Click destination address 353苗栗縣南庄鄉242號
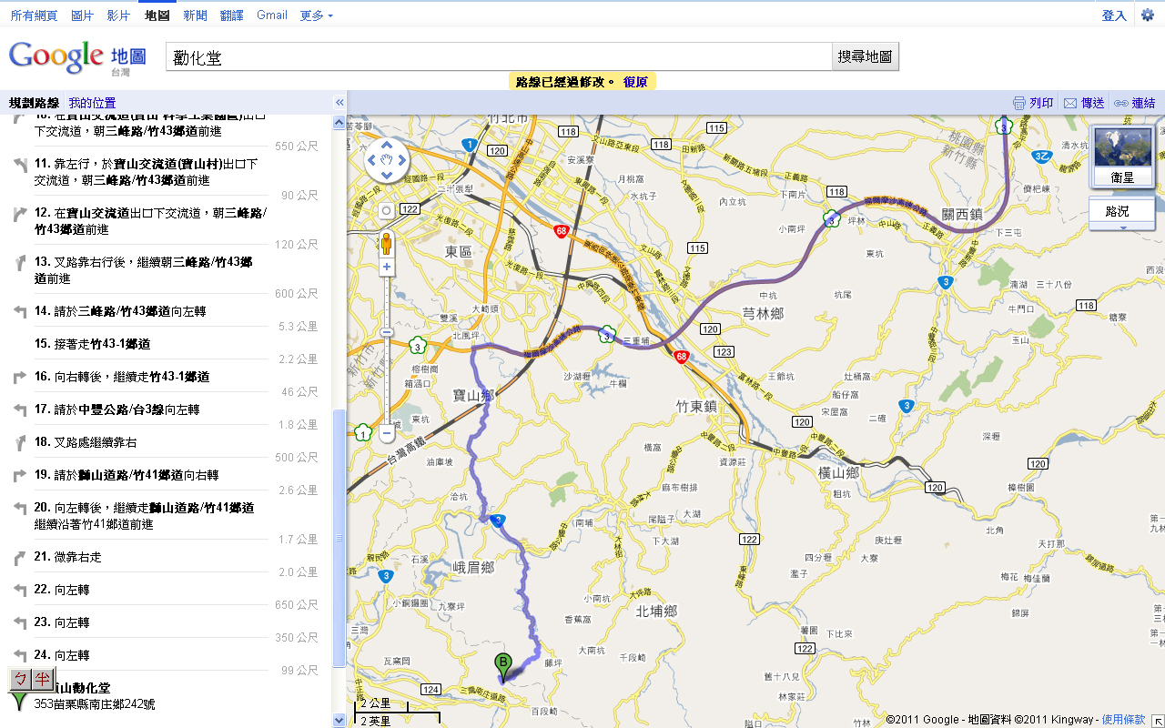1165x728 pixels. [x=95, y=704]
